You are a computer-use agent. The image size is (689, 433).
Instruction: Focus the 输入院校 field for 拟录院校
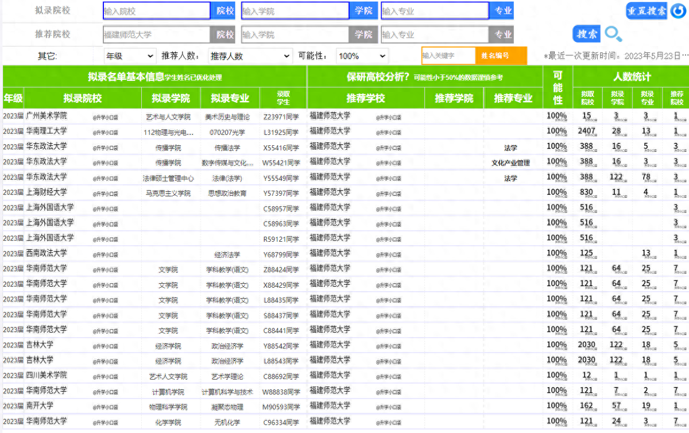click(157, 11)
